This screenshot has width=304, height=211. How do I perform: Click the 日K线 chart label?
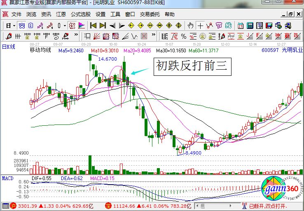[9, 47]
